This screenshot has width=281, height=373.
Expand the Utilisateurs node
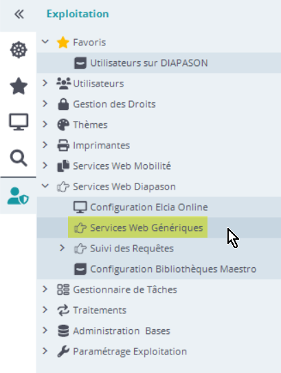pyautogui.click(x=45, y=83)
